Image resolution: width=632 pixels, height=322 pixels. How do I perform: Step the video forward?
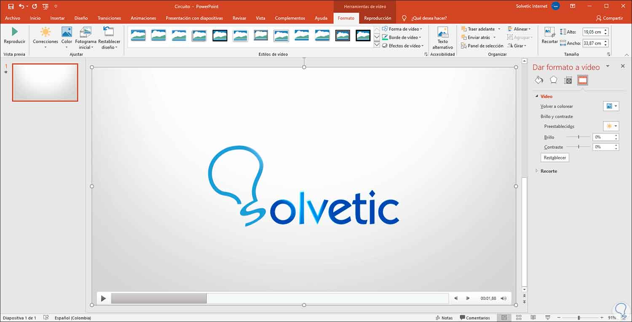pyautogui.click(x=468, y=298)
